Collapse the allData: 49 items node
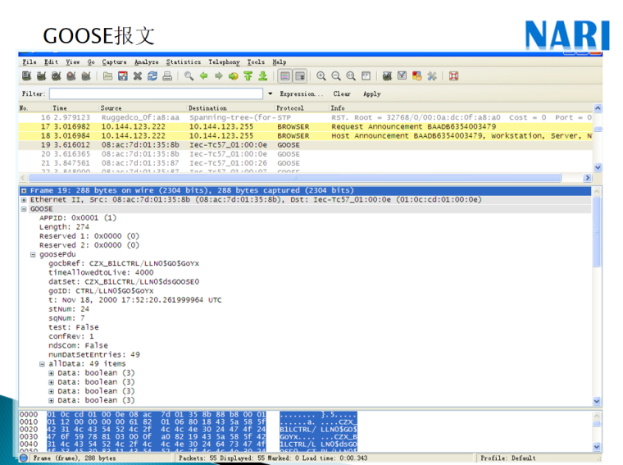Screen dimensions: 623x465 pyautogui.click(x=42, y=363)
